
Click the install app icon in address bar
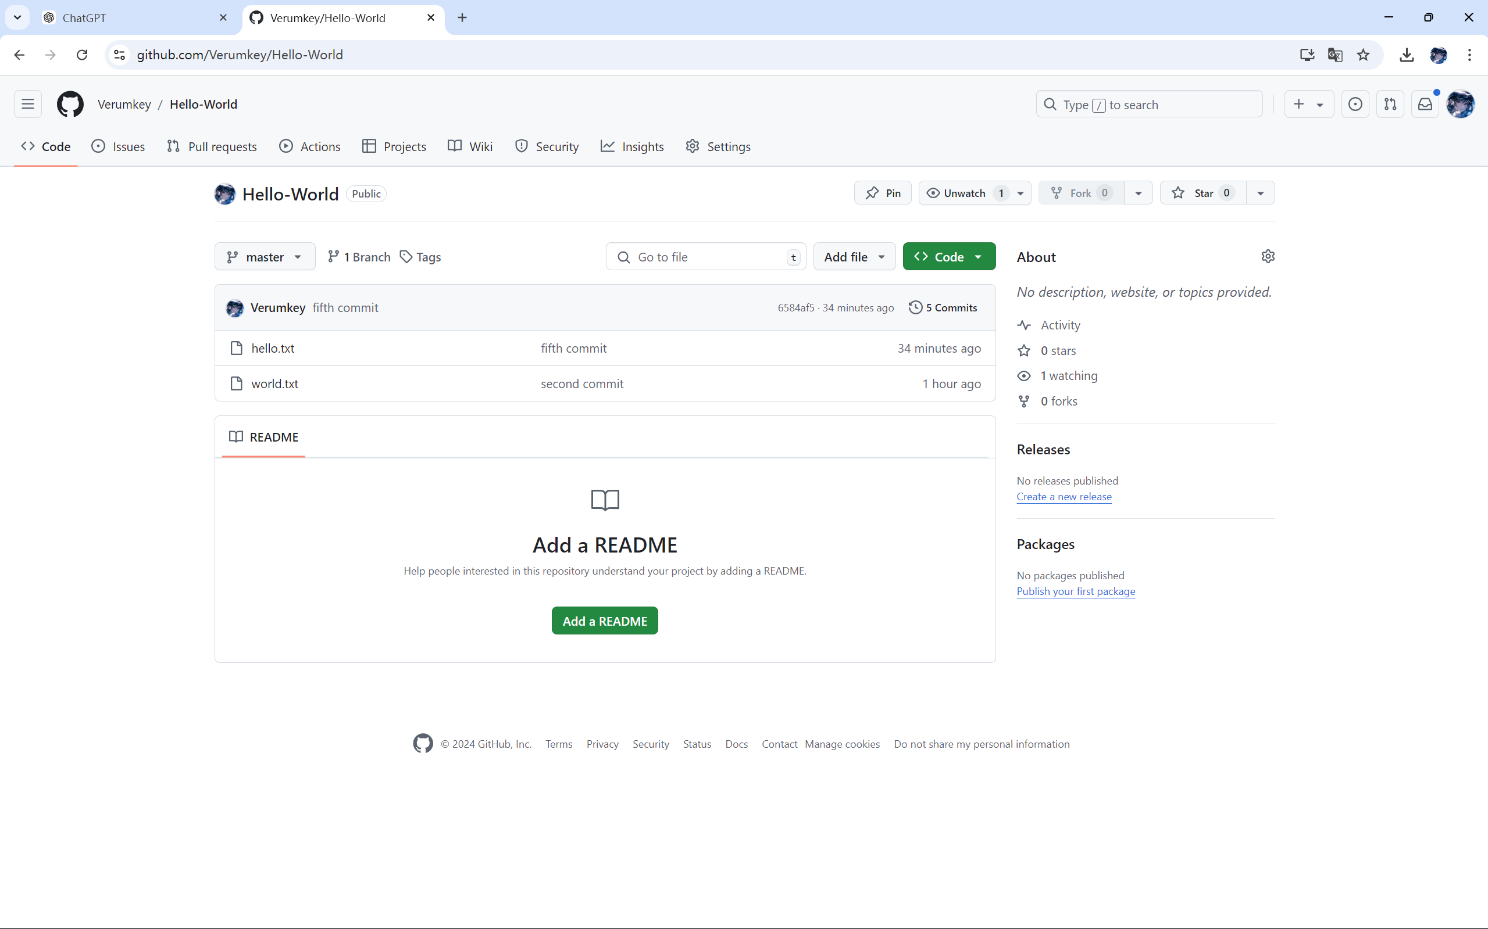(x=1307, y=55)
